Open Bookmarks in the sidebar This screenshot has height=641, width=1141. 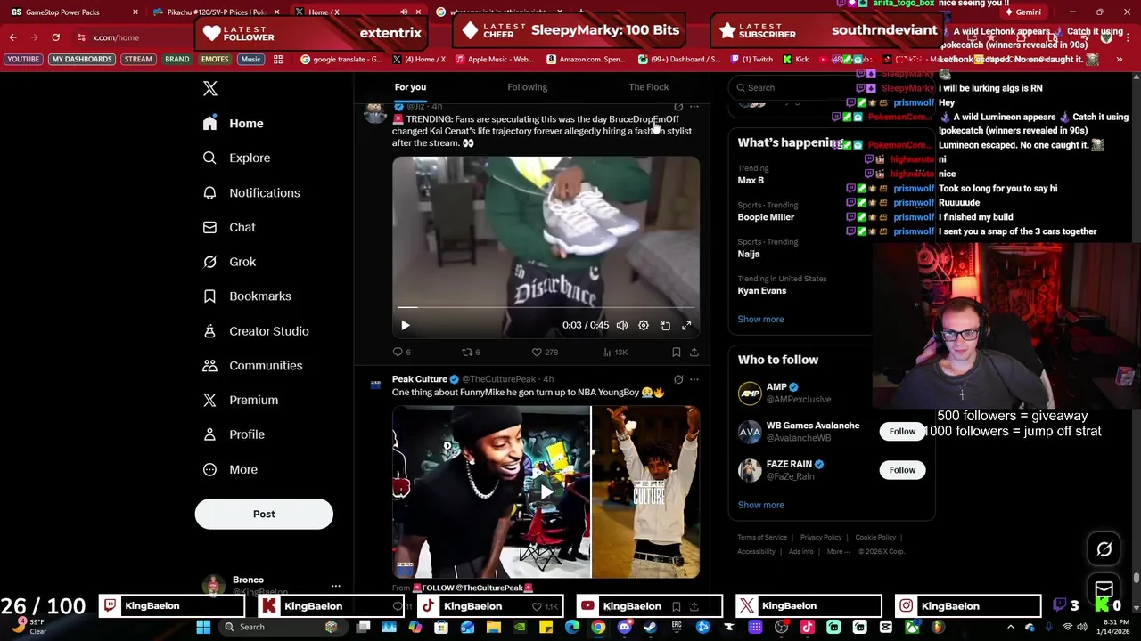(x=247, y=296)
